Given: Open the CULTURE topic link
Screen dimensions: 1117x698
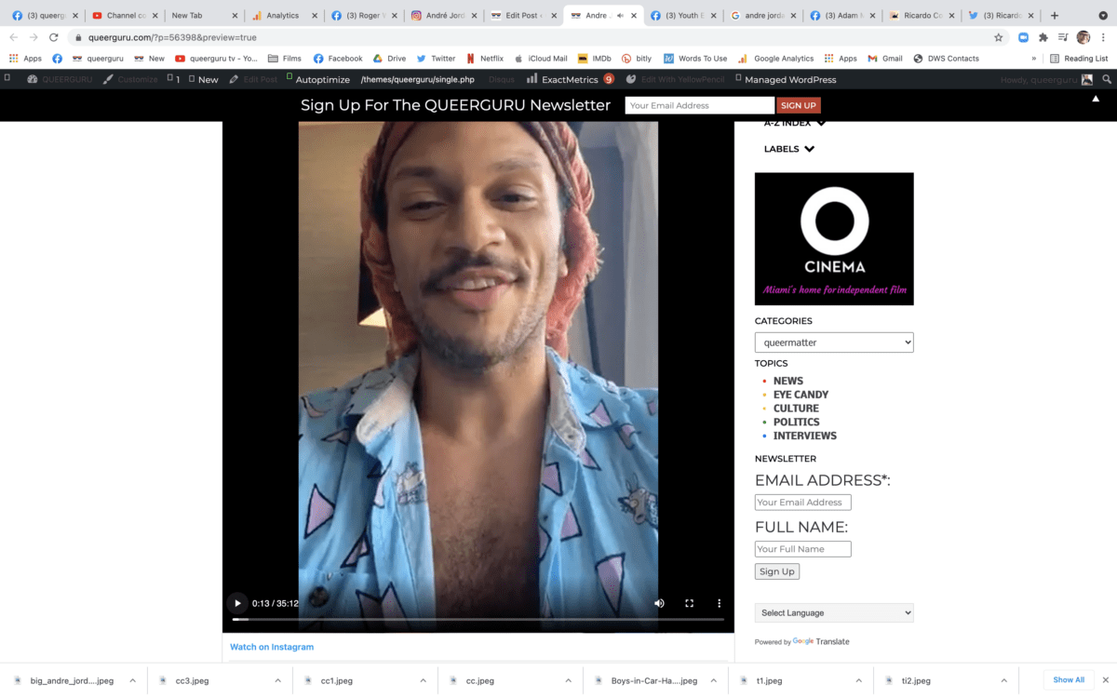Looking at the screenshot, I should (x=796, y=409).
